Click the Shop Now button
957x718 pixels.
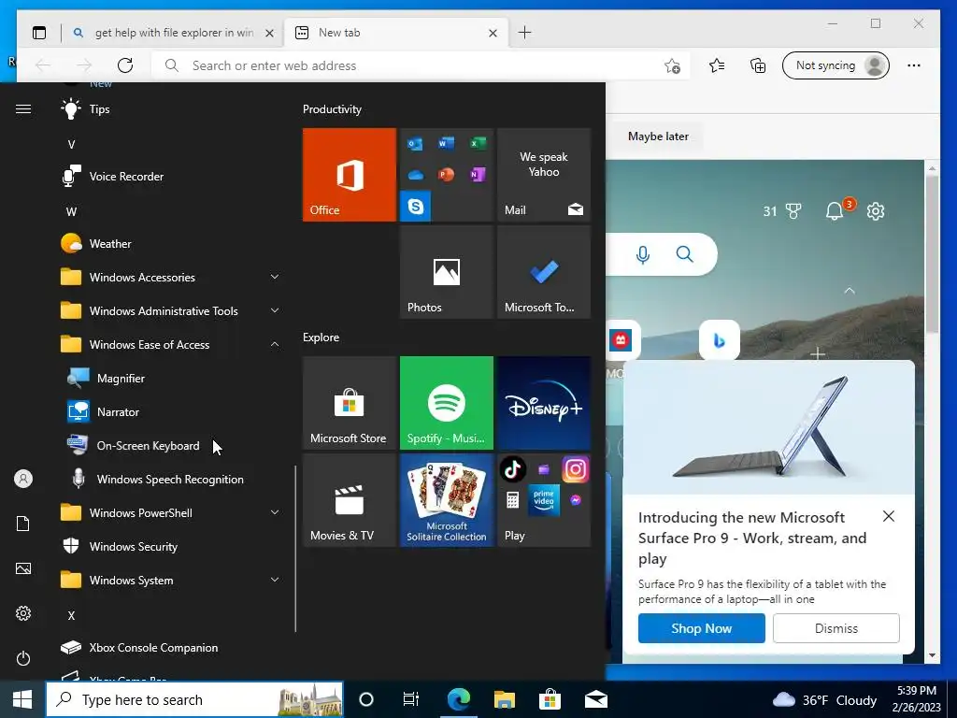701,628
